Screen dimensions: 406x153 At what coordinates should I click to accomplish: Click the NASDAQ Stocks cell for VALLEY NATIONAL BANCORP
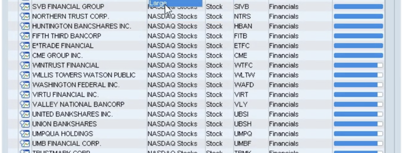(x=173, y=105)
